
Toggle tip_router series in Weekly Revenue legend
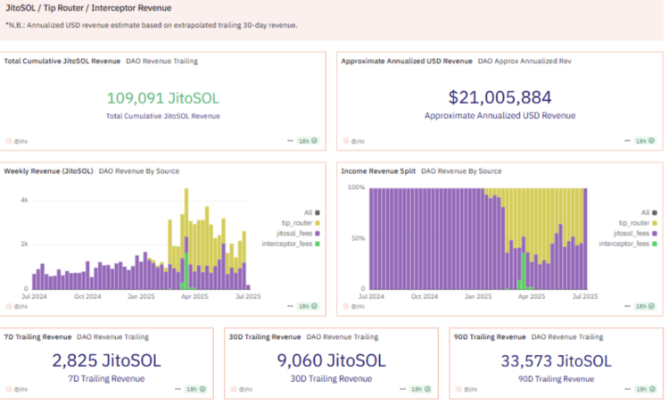(x=301, y=223)
